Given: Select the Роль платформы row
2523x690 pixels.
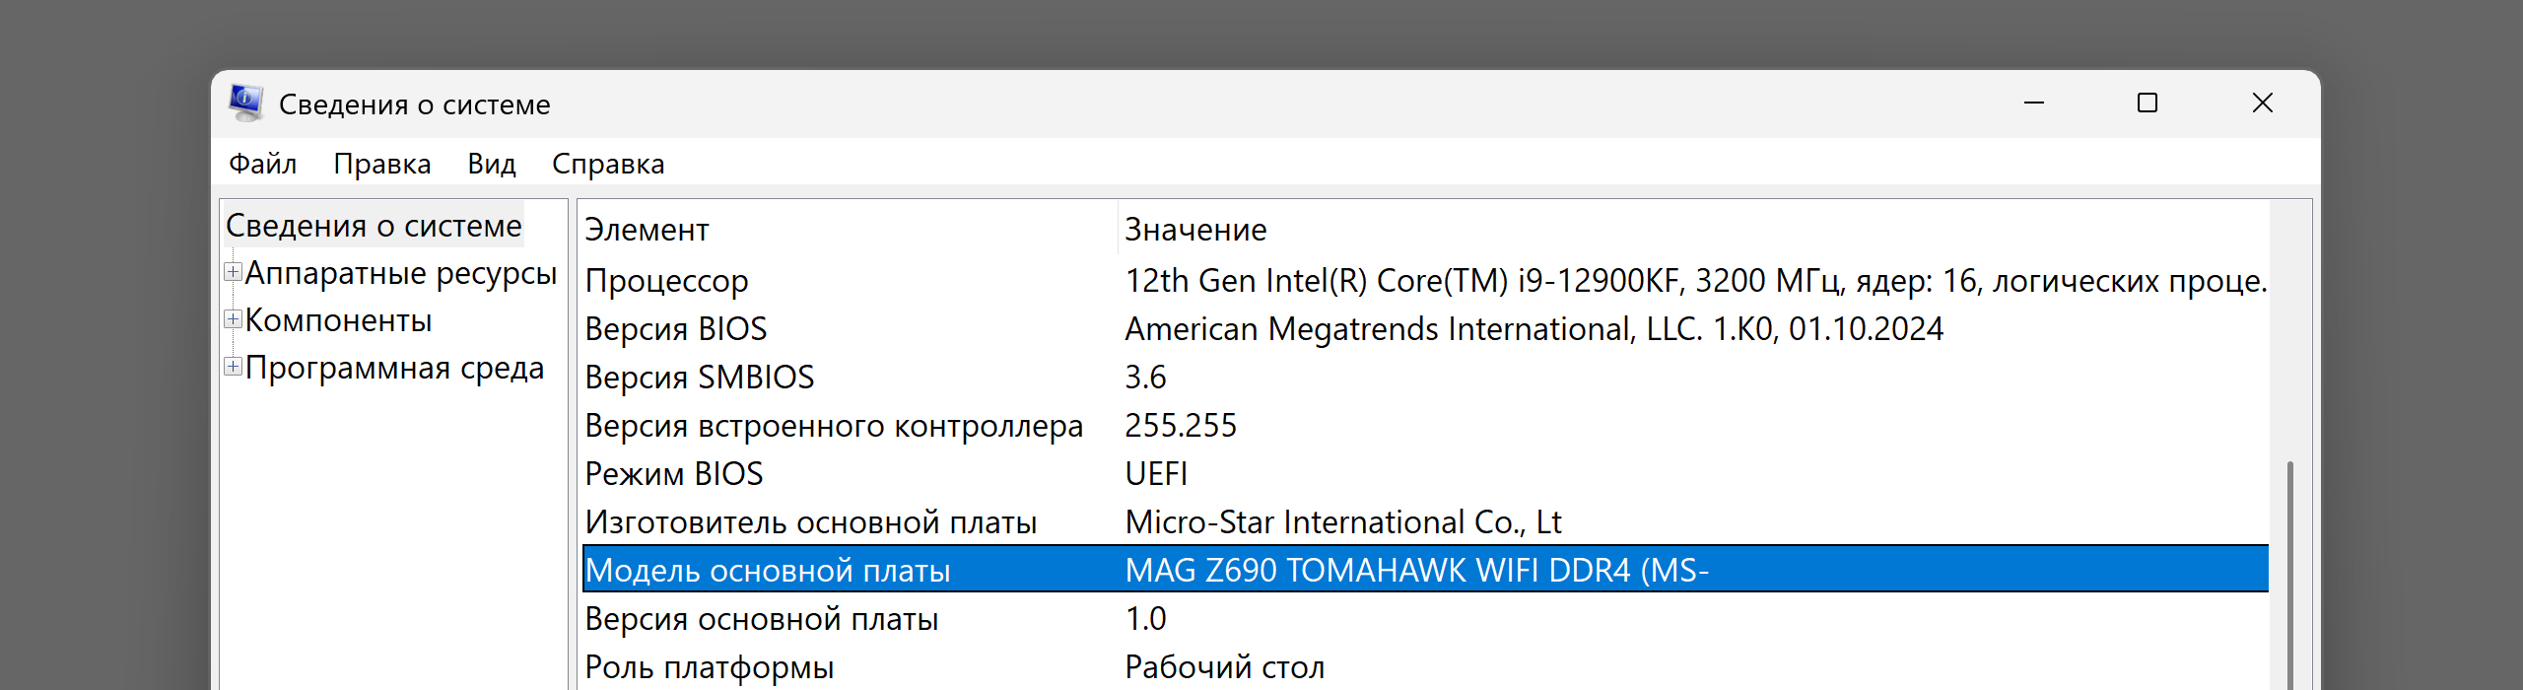Looking at the screenshot, I should (1425, 667).
